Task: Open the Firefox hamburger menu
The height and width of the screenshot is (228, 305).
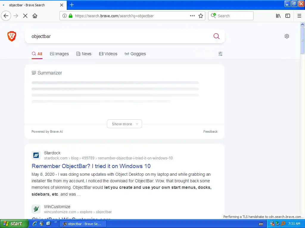Action: coord(299,16)
